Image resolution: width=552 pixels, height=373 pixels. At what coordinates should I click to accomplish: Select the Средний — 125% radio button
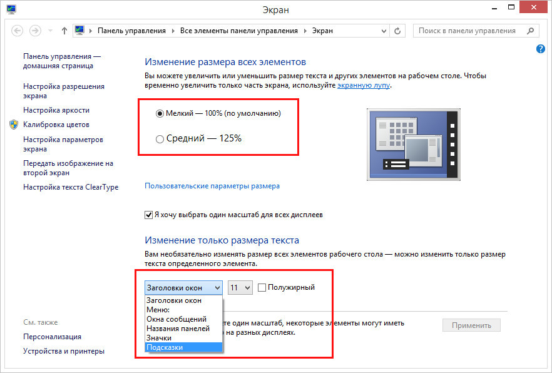tap(160, 139)
